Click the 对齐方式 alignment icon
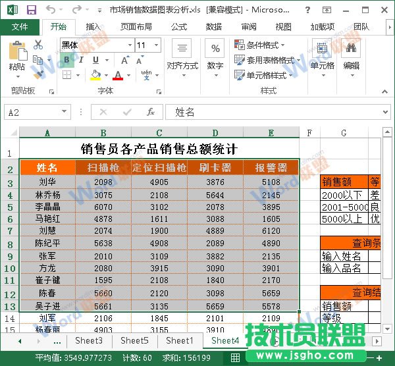This screenshot has width=395, height=366. pos(182,48)
